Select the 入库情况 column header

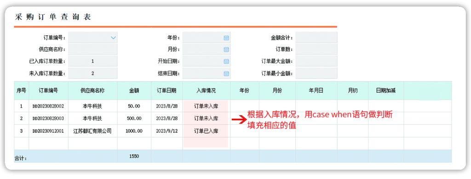[207, 90]
